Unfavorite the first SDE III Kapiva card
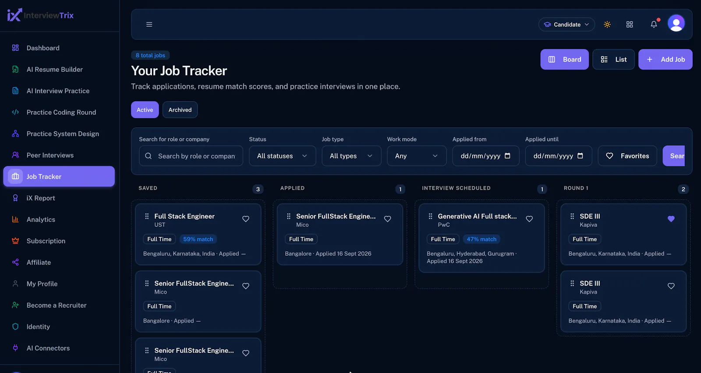Image resolution: width=701 pixels, height=373 pixels. click(671, 219)
